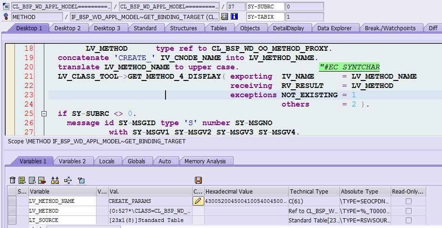Select the Variables 1 tab
This screenshot has height=228, width=442.
tap(33, 161)
